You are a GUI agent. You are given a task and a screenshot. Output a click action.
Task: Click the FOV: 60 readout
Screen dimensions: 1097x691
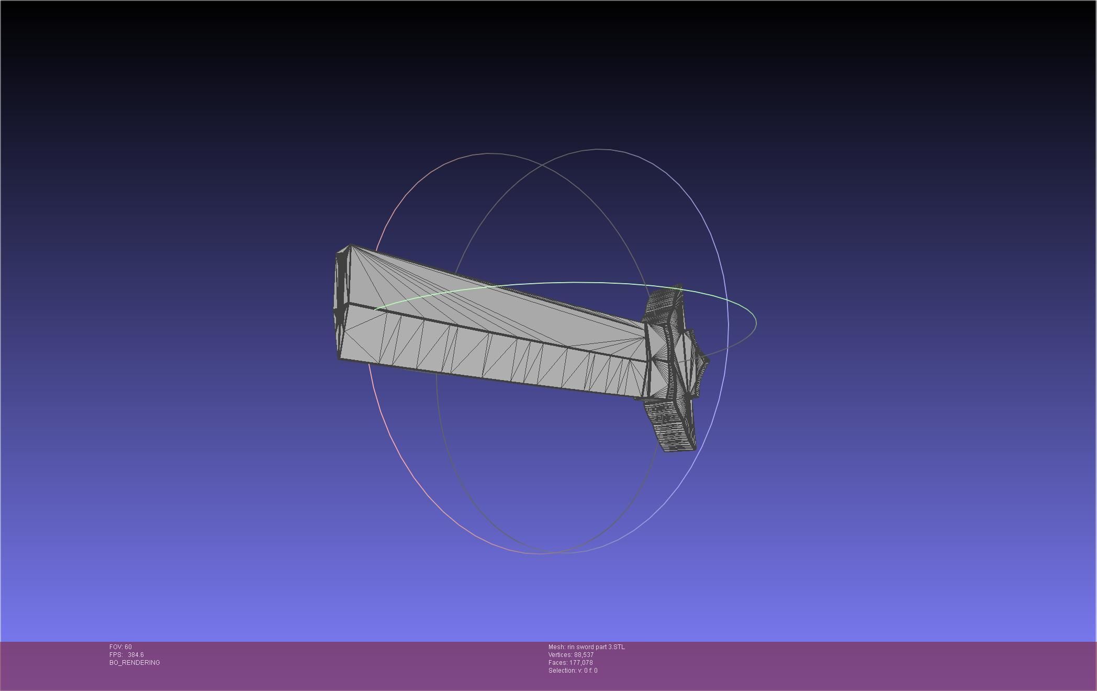tap(120, 647)
